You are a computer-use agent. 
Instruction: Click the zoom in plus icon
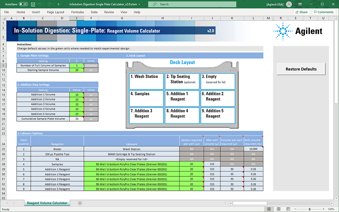pyautogui.click(x=323, y=209)
